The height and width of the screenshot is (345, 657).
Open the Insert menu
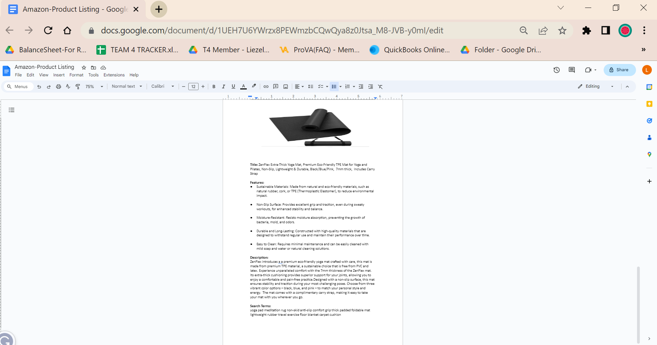point(59,75)
